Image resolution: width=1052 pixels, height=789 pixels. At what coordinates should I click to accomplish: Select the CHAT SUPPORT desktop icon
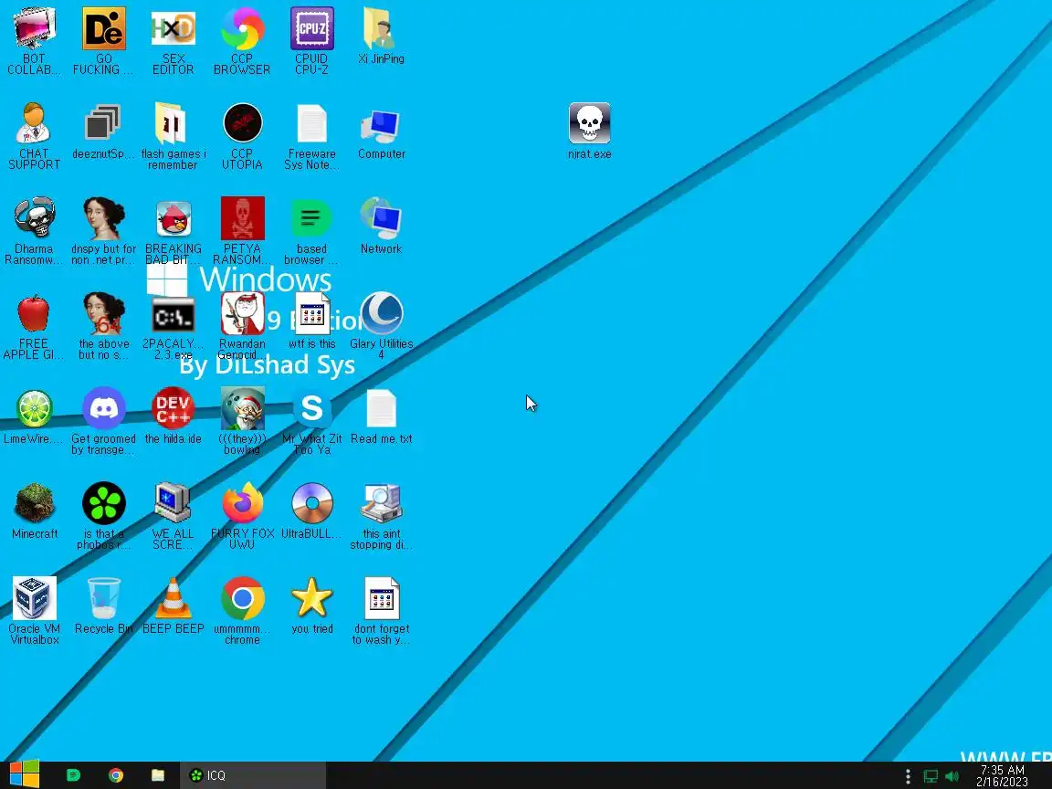(34, 123)
